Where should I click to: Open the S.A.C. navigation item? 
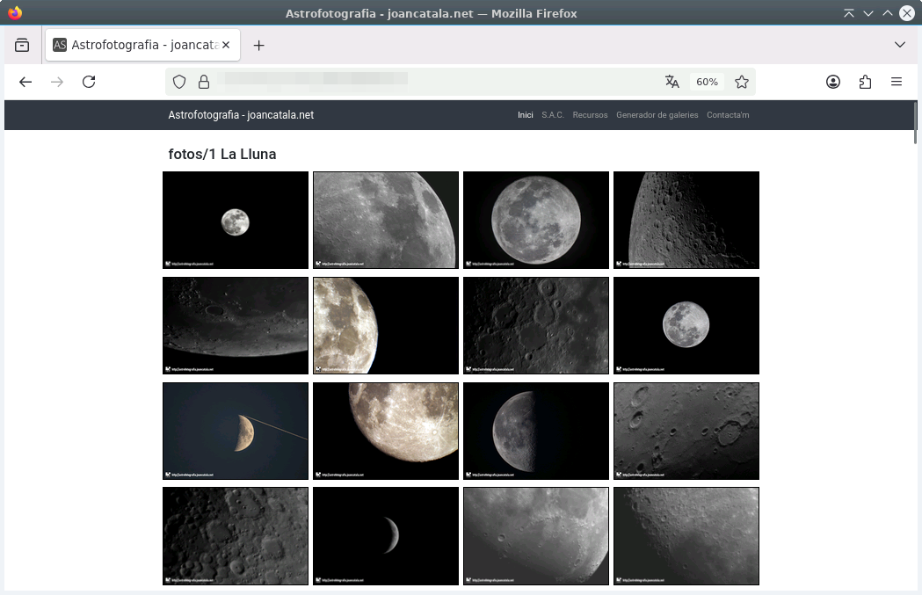(553, 115)
